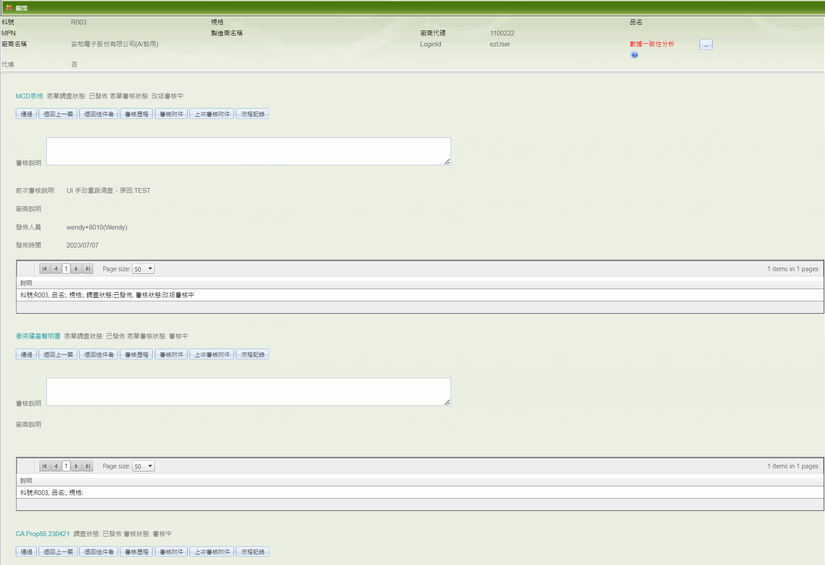Viewport: 825px width, 565px height.
Task: Click 退回送件者 in the CA Prop65 section
Action: point(99,551)
